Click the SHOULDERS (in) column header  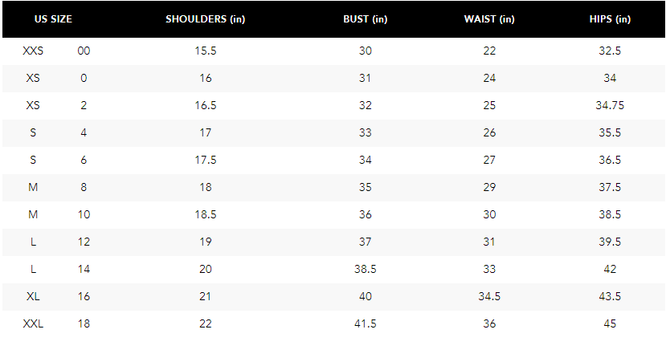click(x=205, y=19)
